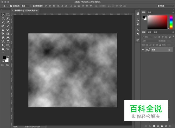Click the Background layer thumbnail
This screenshot has height=128, width=175.
click(148, 50)
